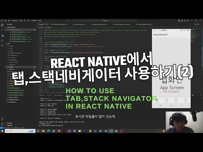This screenshot has height=152, width=203.
Task: Toggle the primary sidebar layout icon
Action: [179, 21]
